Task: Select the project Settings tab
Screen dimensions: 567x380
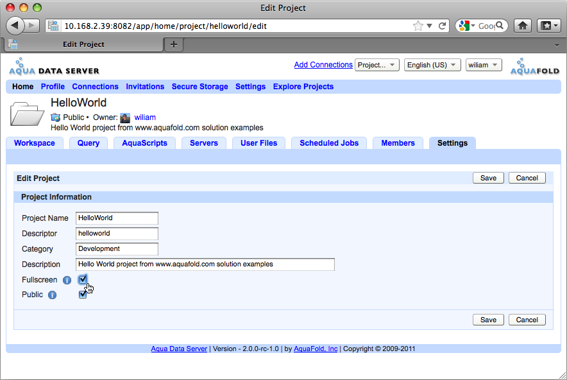Action: (x=452, y=143)
